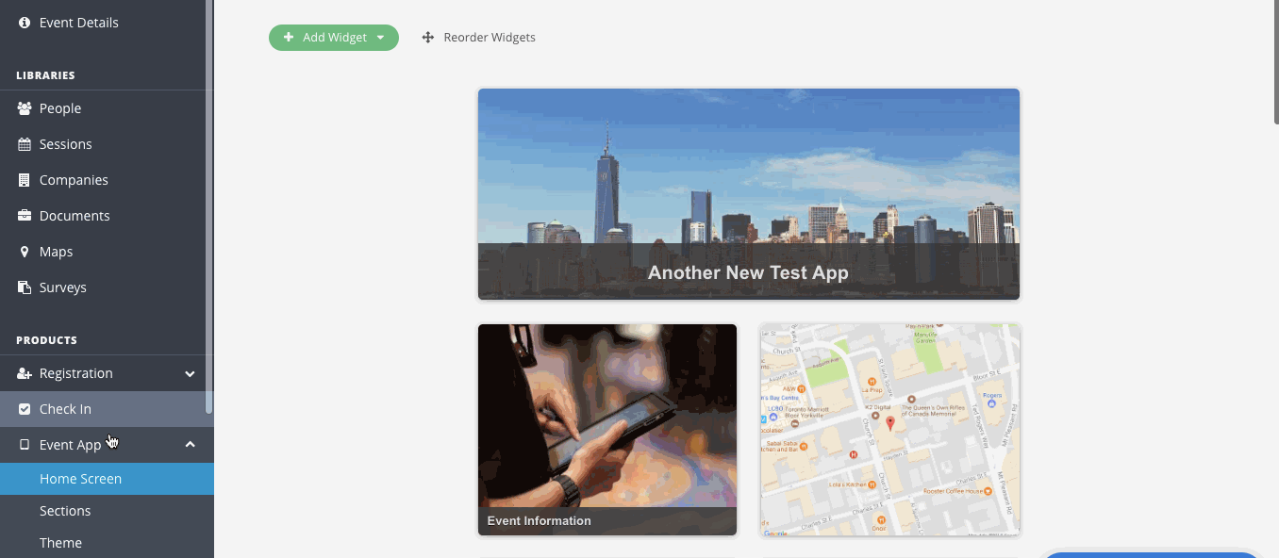
Task: Expand the Registration submenu chevron
Action: (x=190, y=373)
